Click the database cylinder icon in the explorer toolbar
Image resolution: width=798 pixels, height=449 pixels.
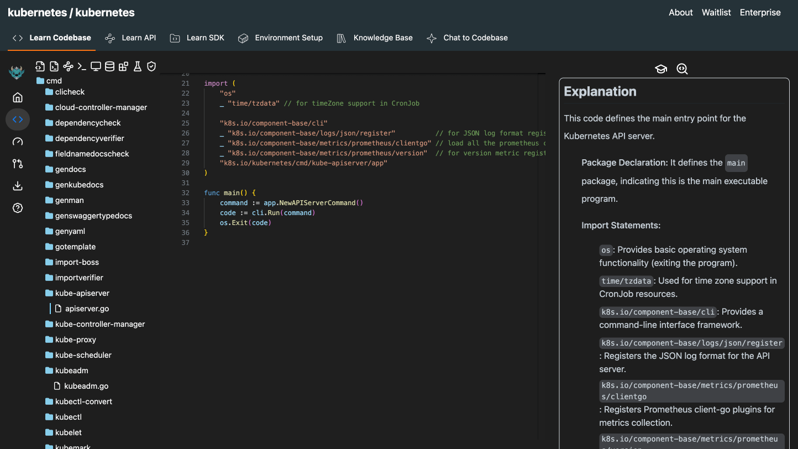[x=109, y=66]
